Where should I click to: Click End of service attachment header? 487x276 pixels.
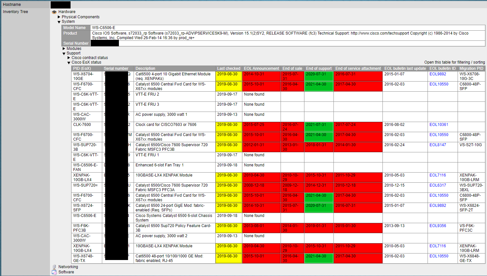tap(358, 69)
